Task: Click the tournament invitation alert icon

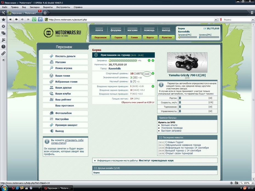Action: tap(96, 55)
